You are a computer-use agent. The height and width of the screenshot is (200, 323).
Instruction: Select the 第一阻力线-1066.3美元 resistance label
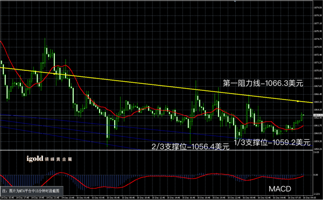pos(263,83)
